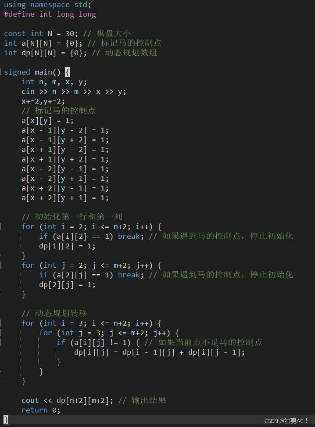
Task: Collapse the 'if (a[i][j] != 1)' block fold
Action: (x=0, y=343)
